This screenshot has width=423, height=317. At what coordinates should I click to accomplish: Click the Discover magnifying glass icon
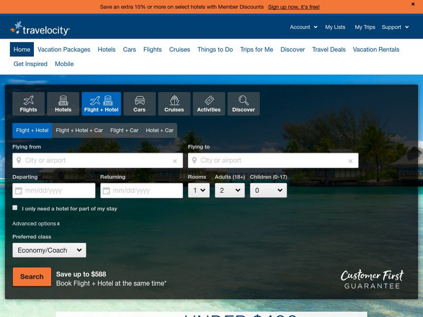[x=243, y=100]
